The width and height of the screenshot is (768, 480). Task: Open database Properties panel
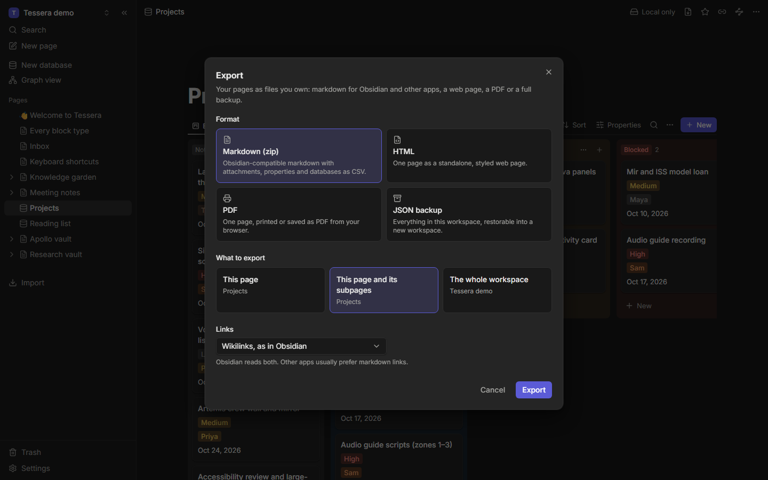(619, 125)
